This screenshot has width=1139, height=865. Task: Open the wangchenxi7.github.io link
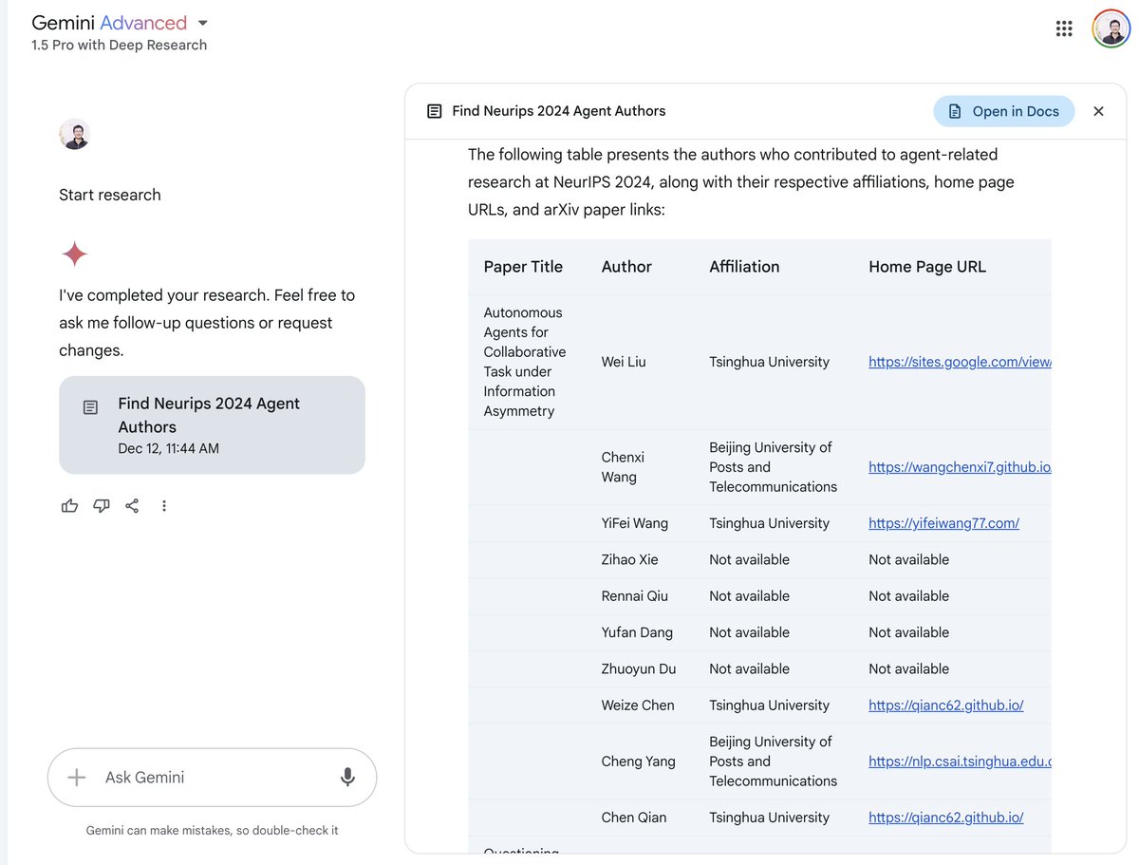960,467
